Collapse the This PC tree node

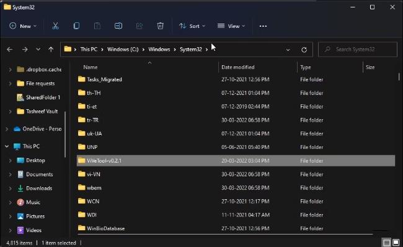click(7, 146)
